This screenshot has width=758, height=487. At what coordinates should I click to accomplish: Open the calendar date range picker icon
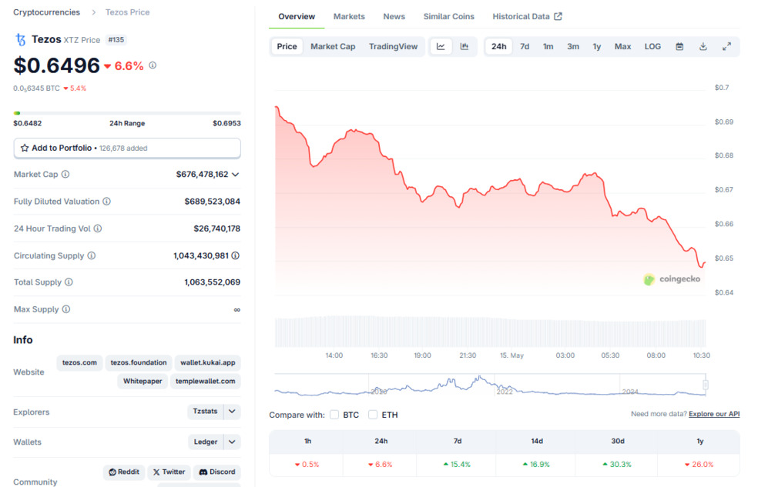click(679, 46)
